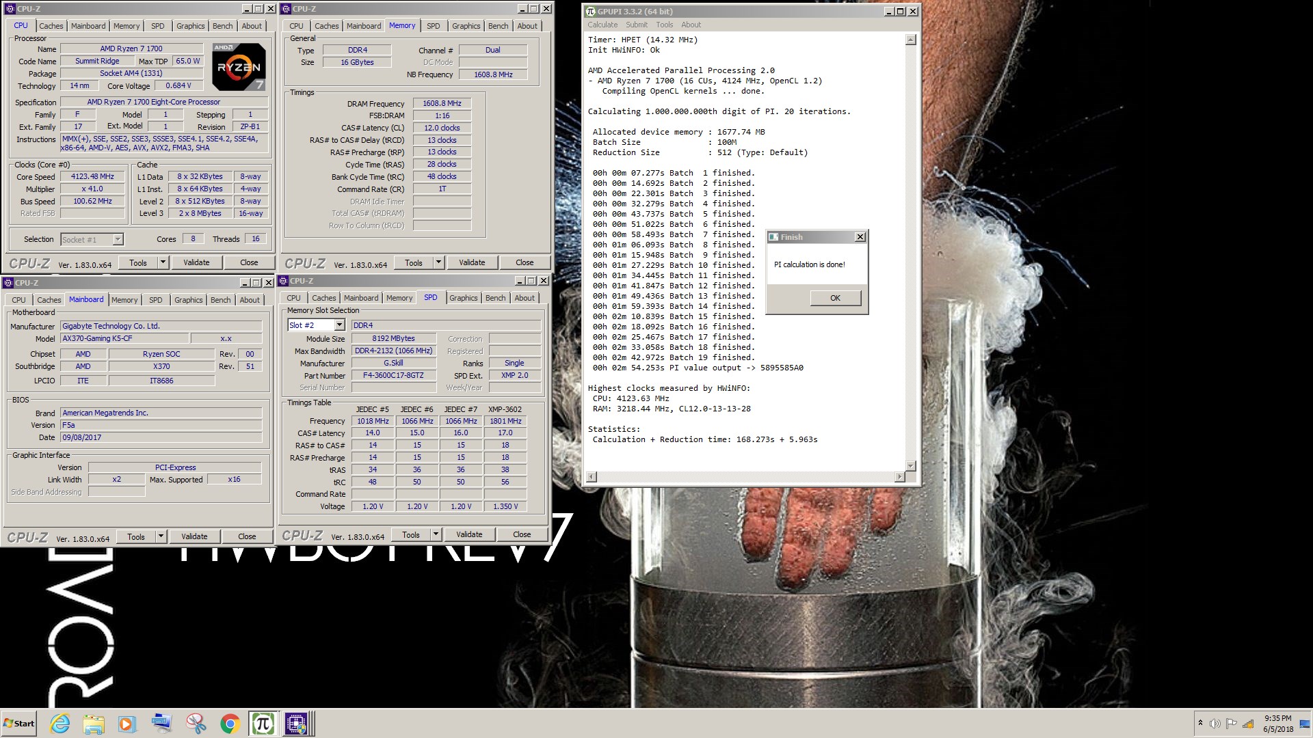Click CPU-Z title bar icon in Memory window
The image size is (1313, 738).
point(285,9)
